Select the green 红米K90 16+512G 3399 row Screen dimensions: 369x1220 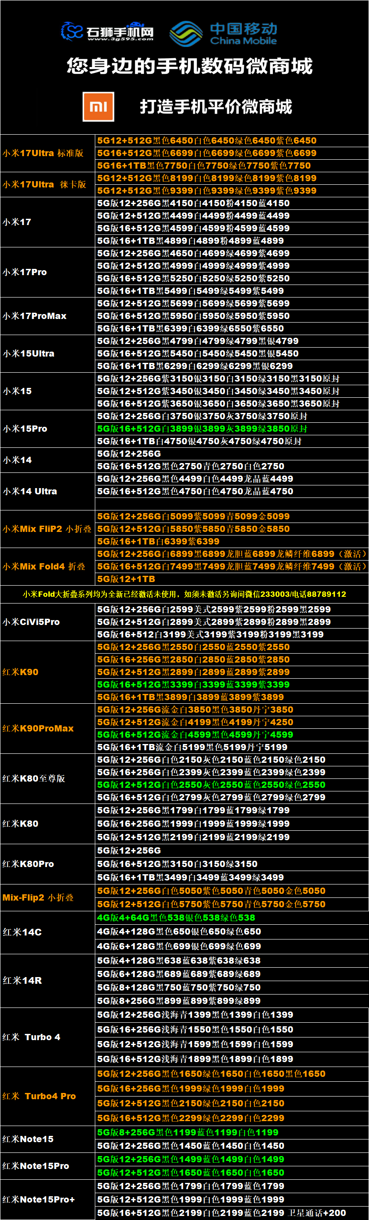point(193,684)
